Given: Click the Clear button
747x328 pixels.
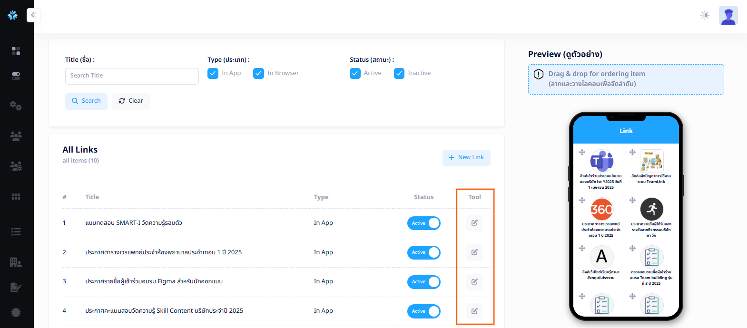Looking at the screenshot, I should [x=131, y=101].
